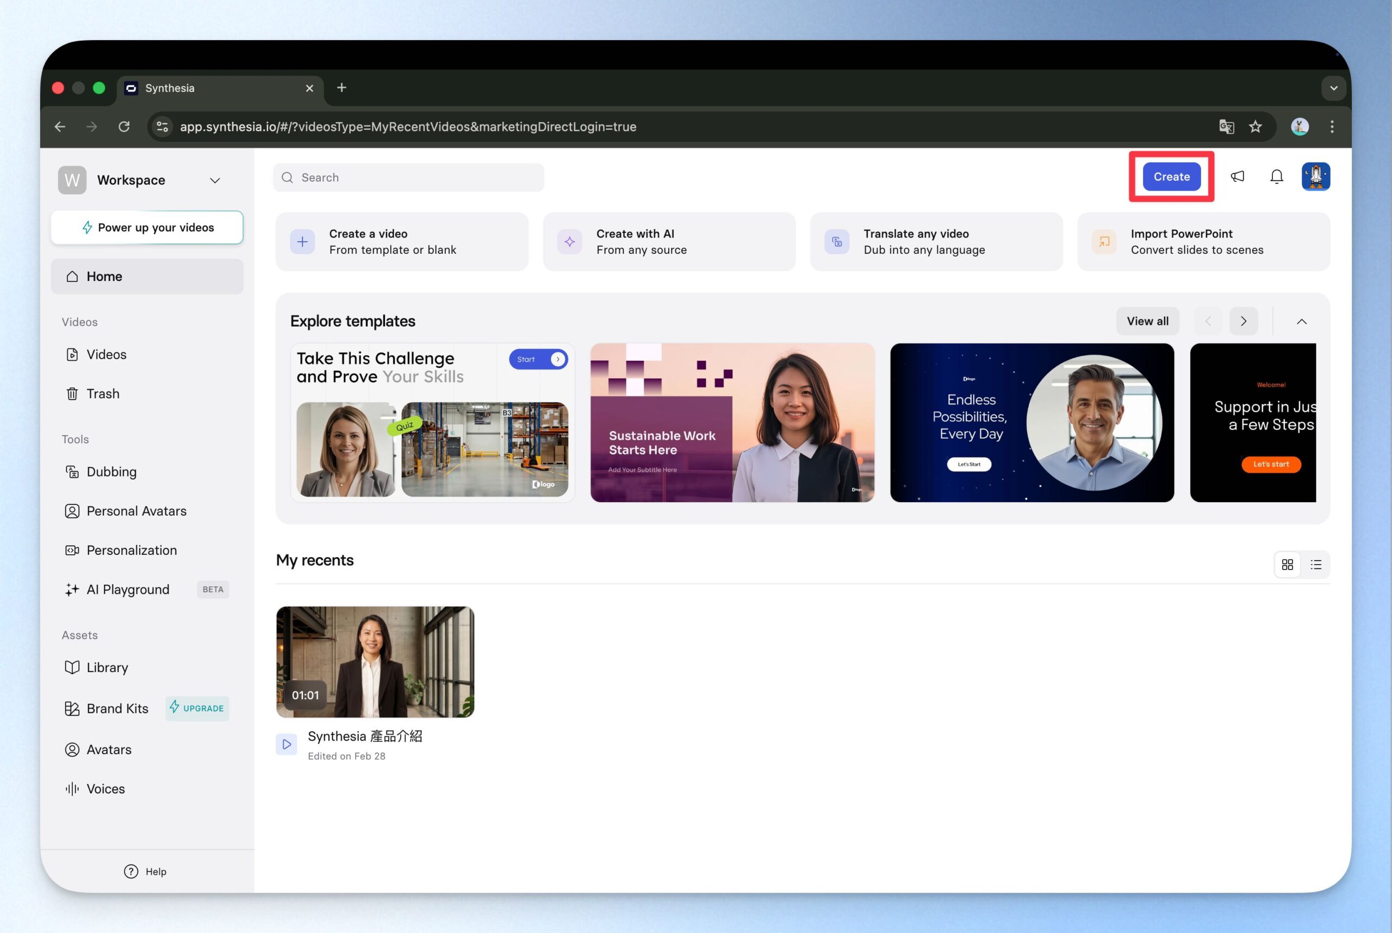This screenshot has height=933, width=1392.
Task: Click the Create with AI card
Action: 669,242
